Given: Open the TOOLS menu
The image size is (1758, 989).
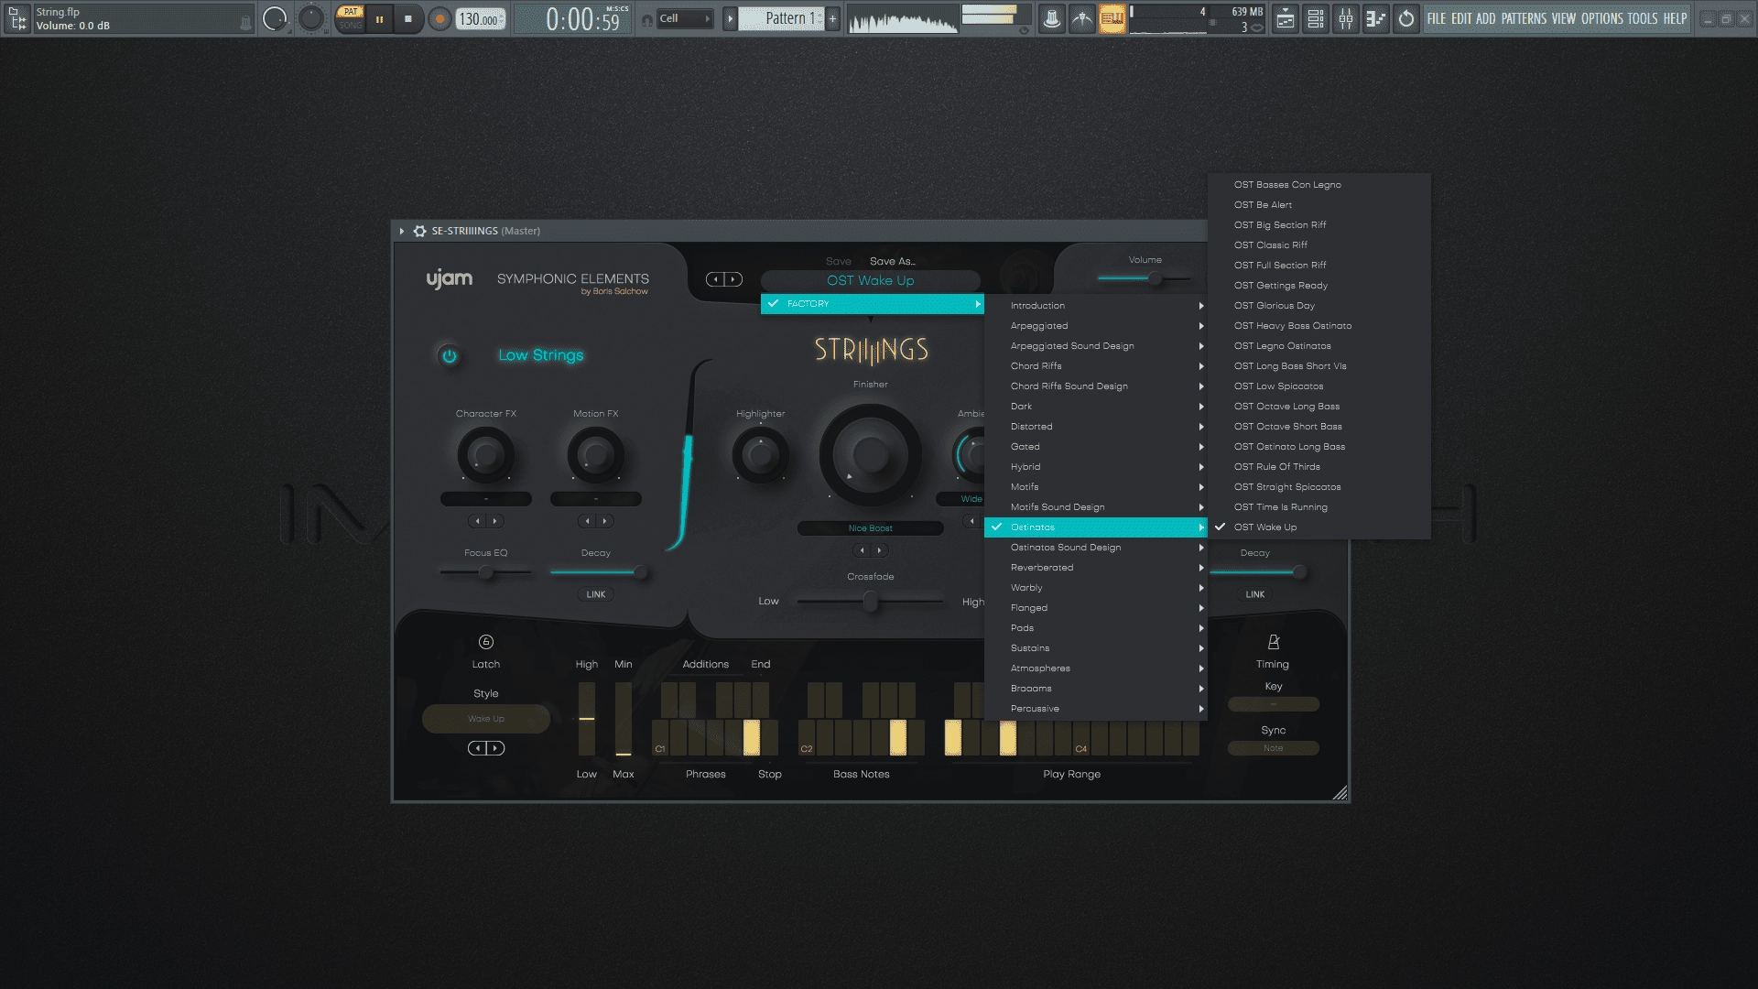Looking at the screenshot, I should (x=1643, y=18).
